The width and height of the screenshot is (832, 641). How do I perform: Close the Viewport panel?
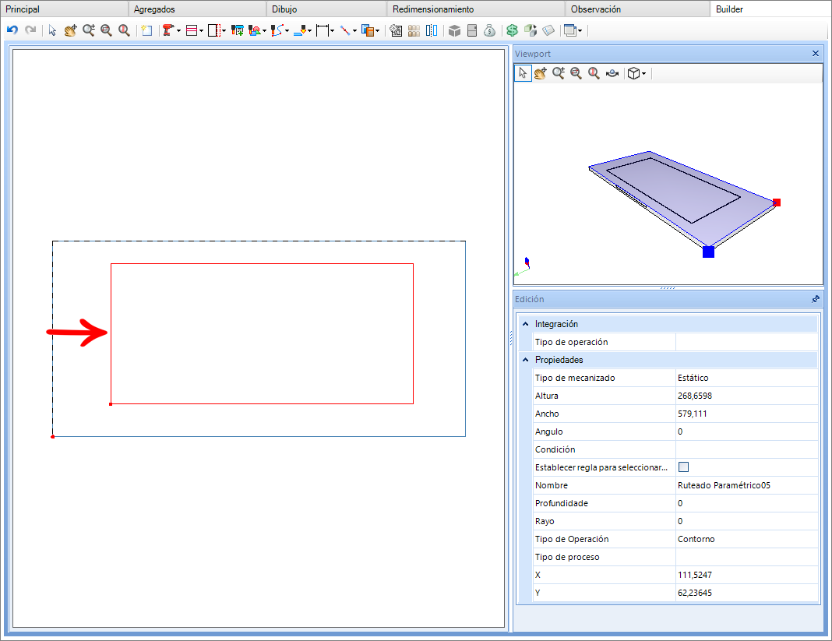[x=816, y=54]
